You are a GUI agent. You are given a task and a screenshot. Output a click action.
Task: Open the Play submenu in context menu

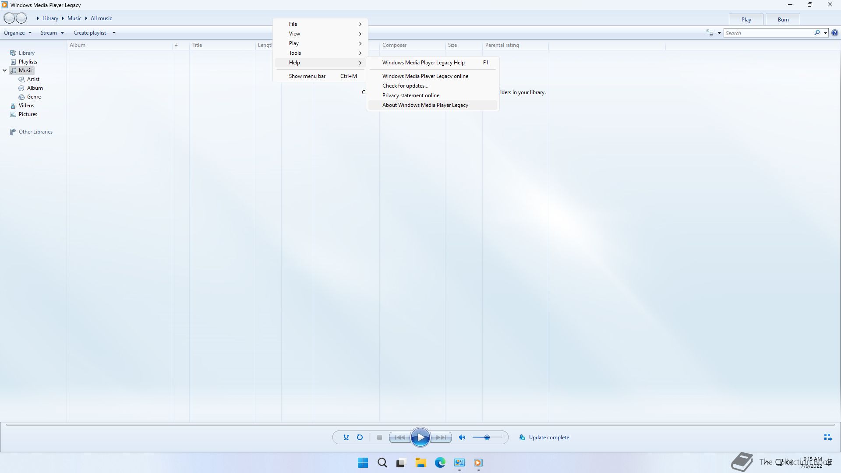(320, 43)
